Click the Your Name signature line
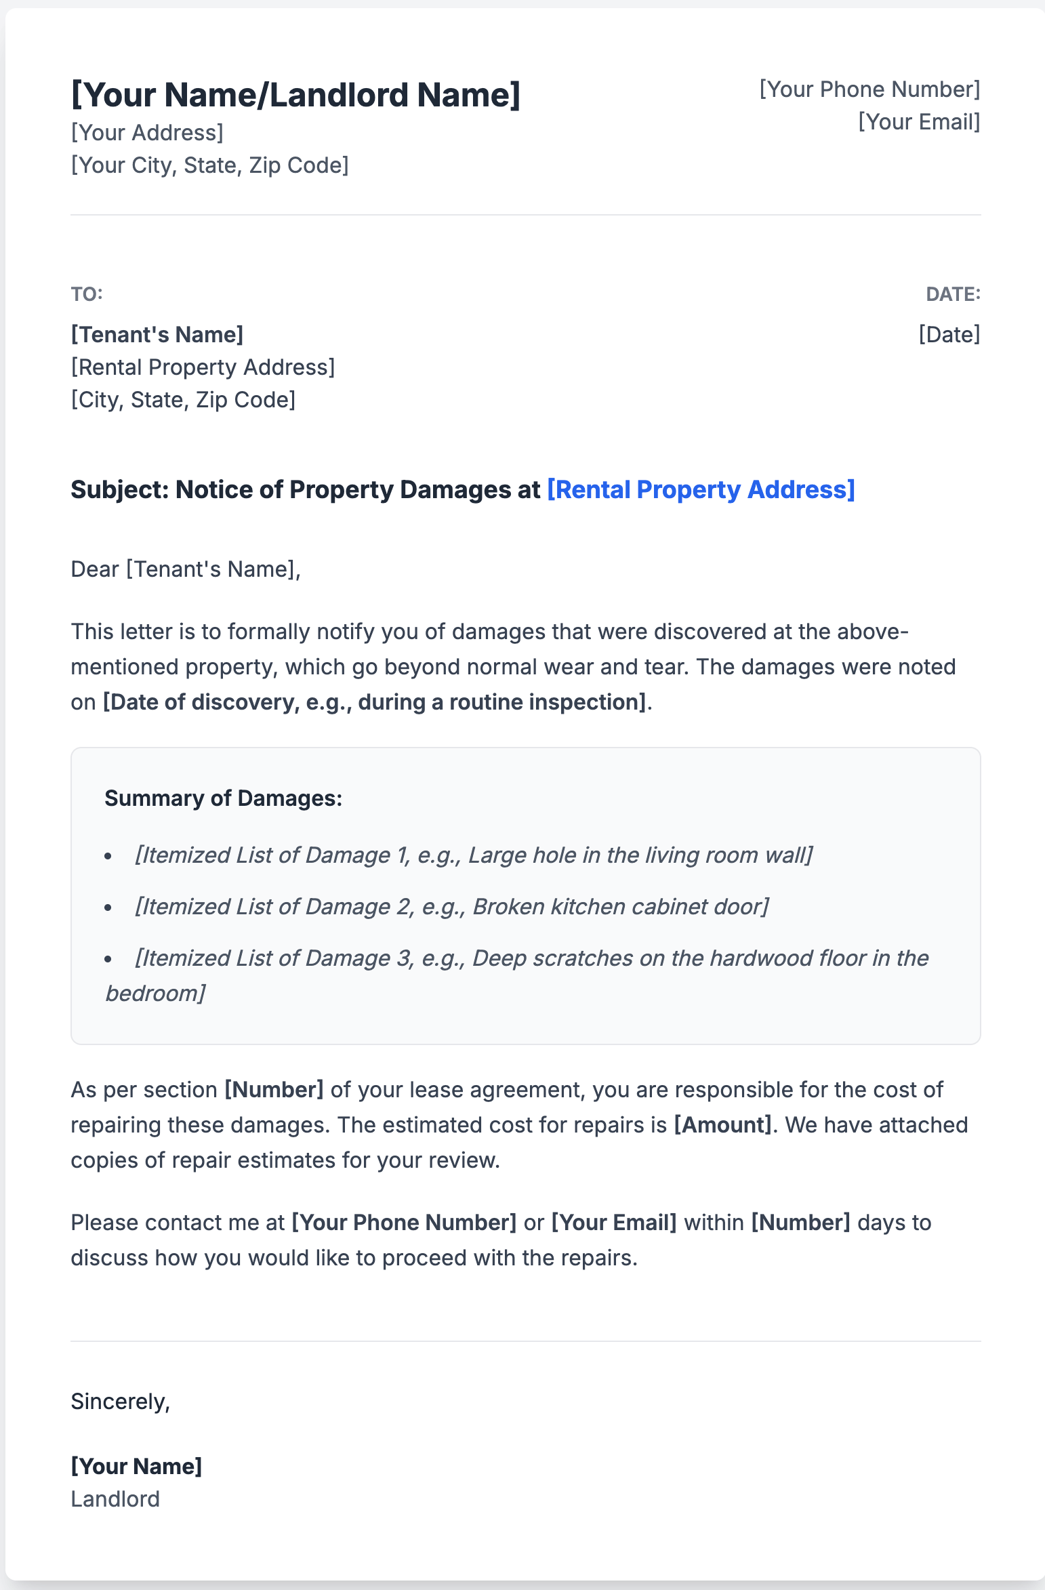Screen dimensions: 1045x1590 pyautogui.click(x=136, y=1467)
